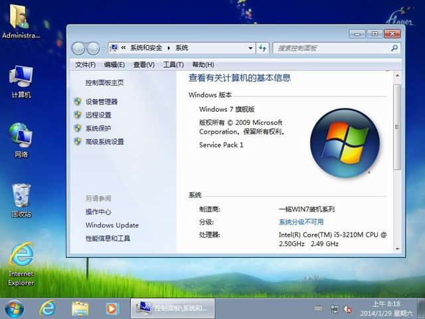Image resolution: width=425 pixels, height=319 pixels.
Task: Select the 系统 breadcrumb segment
Action: 181,48
